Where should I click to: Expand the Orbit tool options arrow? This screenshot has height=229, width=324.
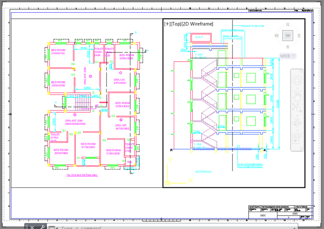coord(297,131)
